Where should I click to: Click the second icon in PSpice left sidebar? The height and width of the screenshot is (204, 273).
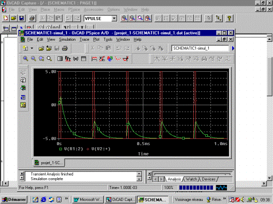[x=23, y=80]
